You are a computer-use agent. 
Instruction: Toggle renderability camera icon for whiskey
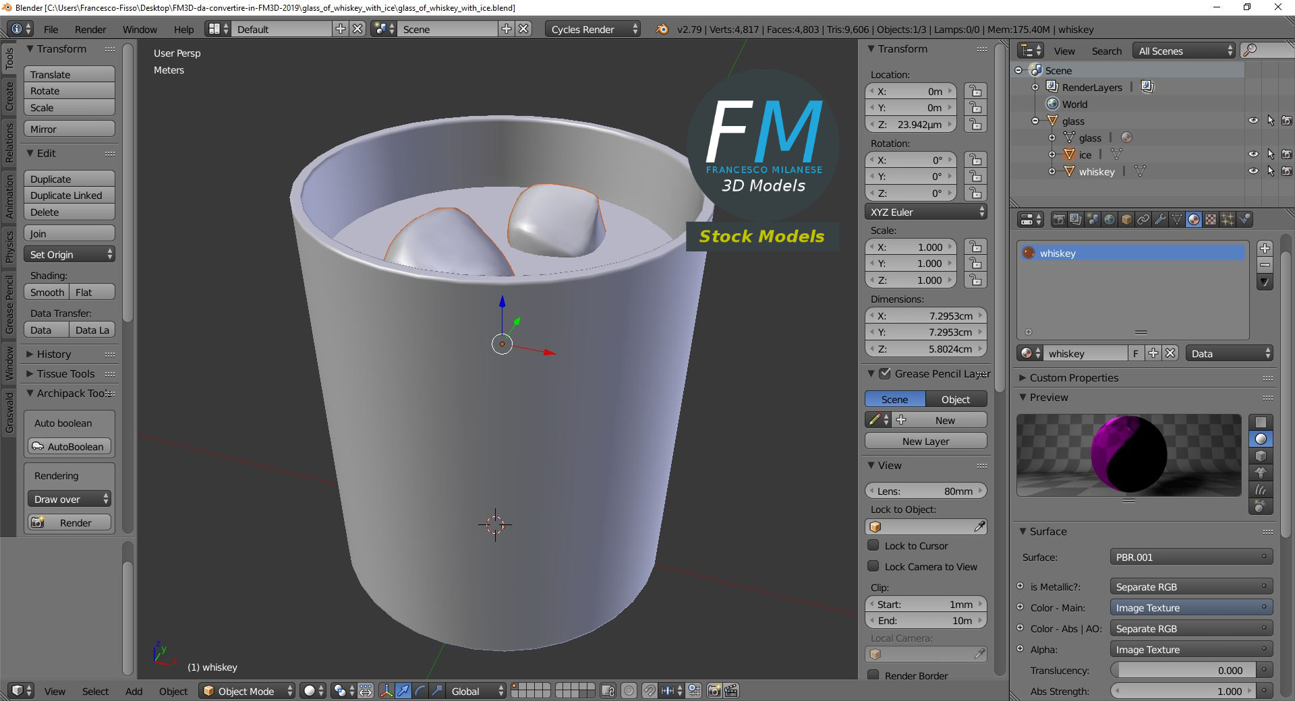(x=1287, y=171)
